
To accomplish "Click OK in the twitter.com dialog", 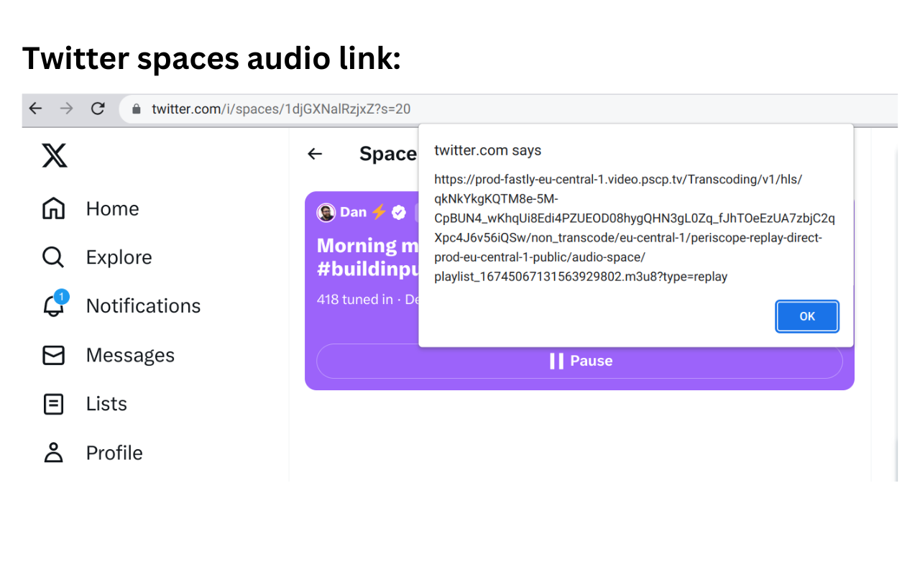I will coord(807,316).
